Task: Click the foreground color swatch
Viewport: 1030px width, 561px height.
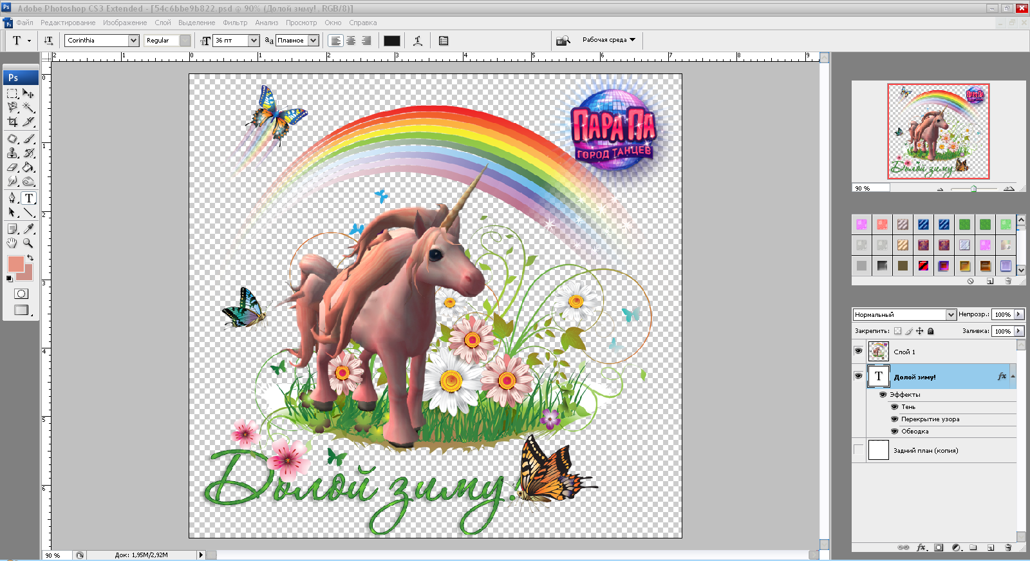Action: coord(15,263)
